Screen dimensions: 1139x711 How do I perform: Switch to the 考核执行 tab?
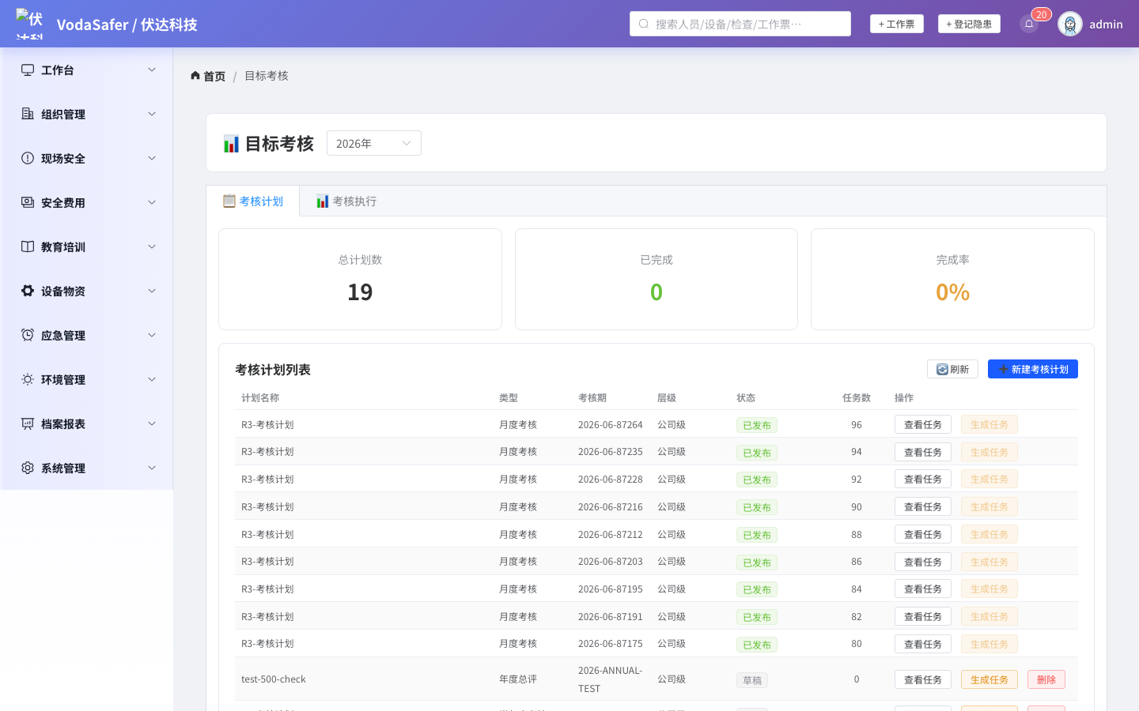(x=346, y=201)
